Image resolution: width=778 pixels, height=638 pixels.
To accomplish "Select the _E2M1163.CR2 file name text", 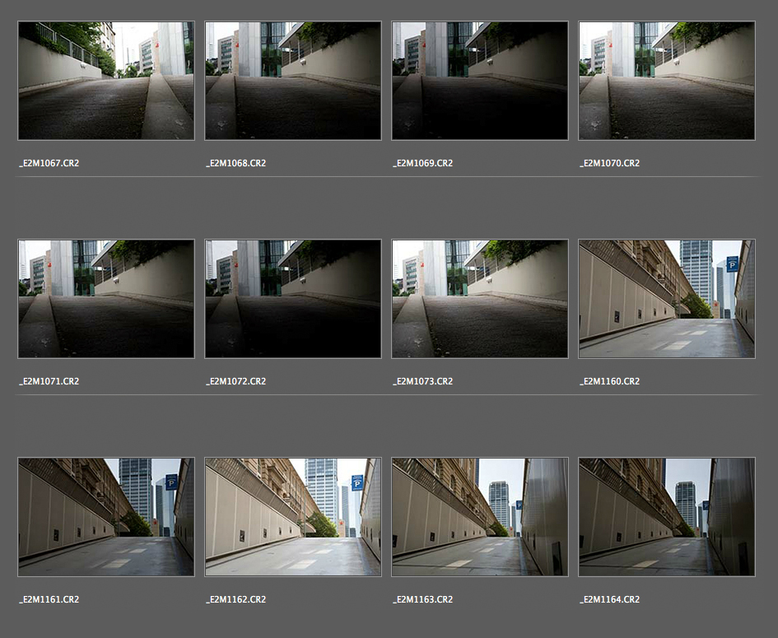I will click(x=423, y=599).
